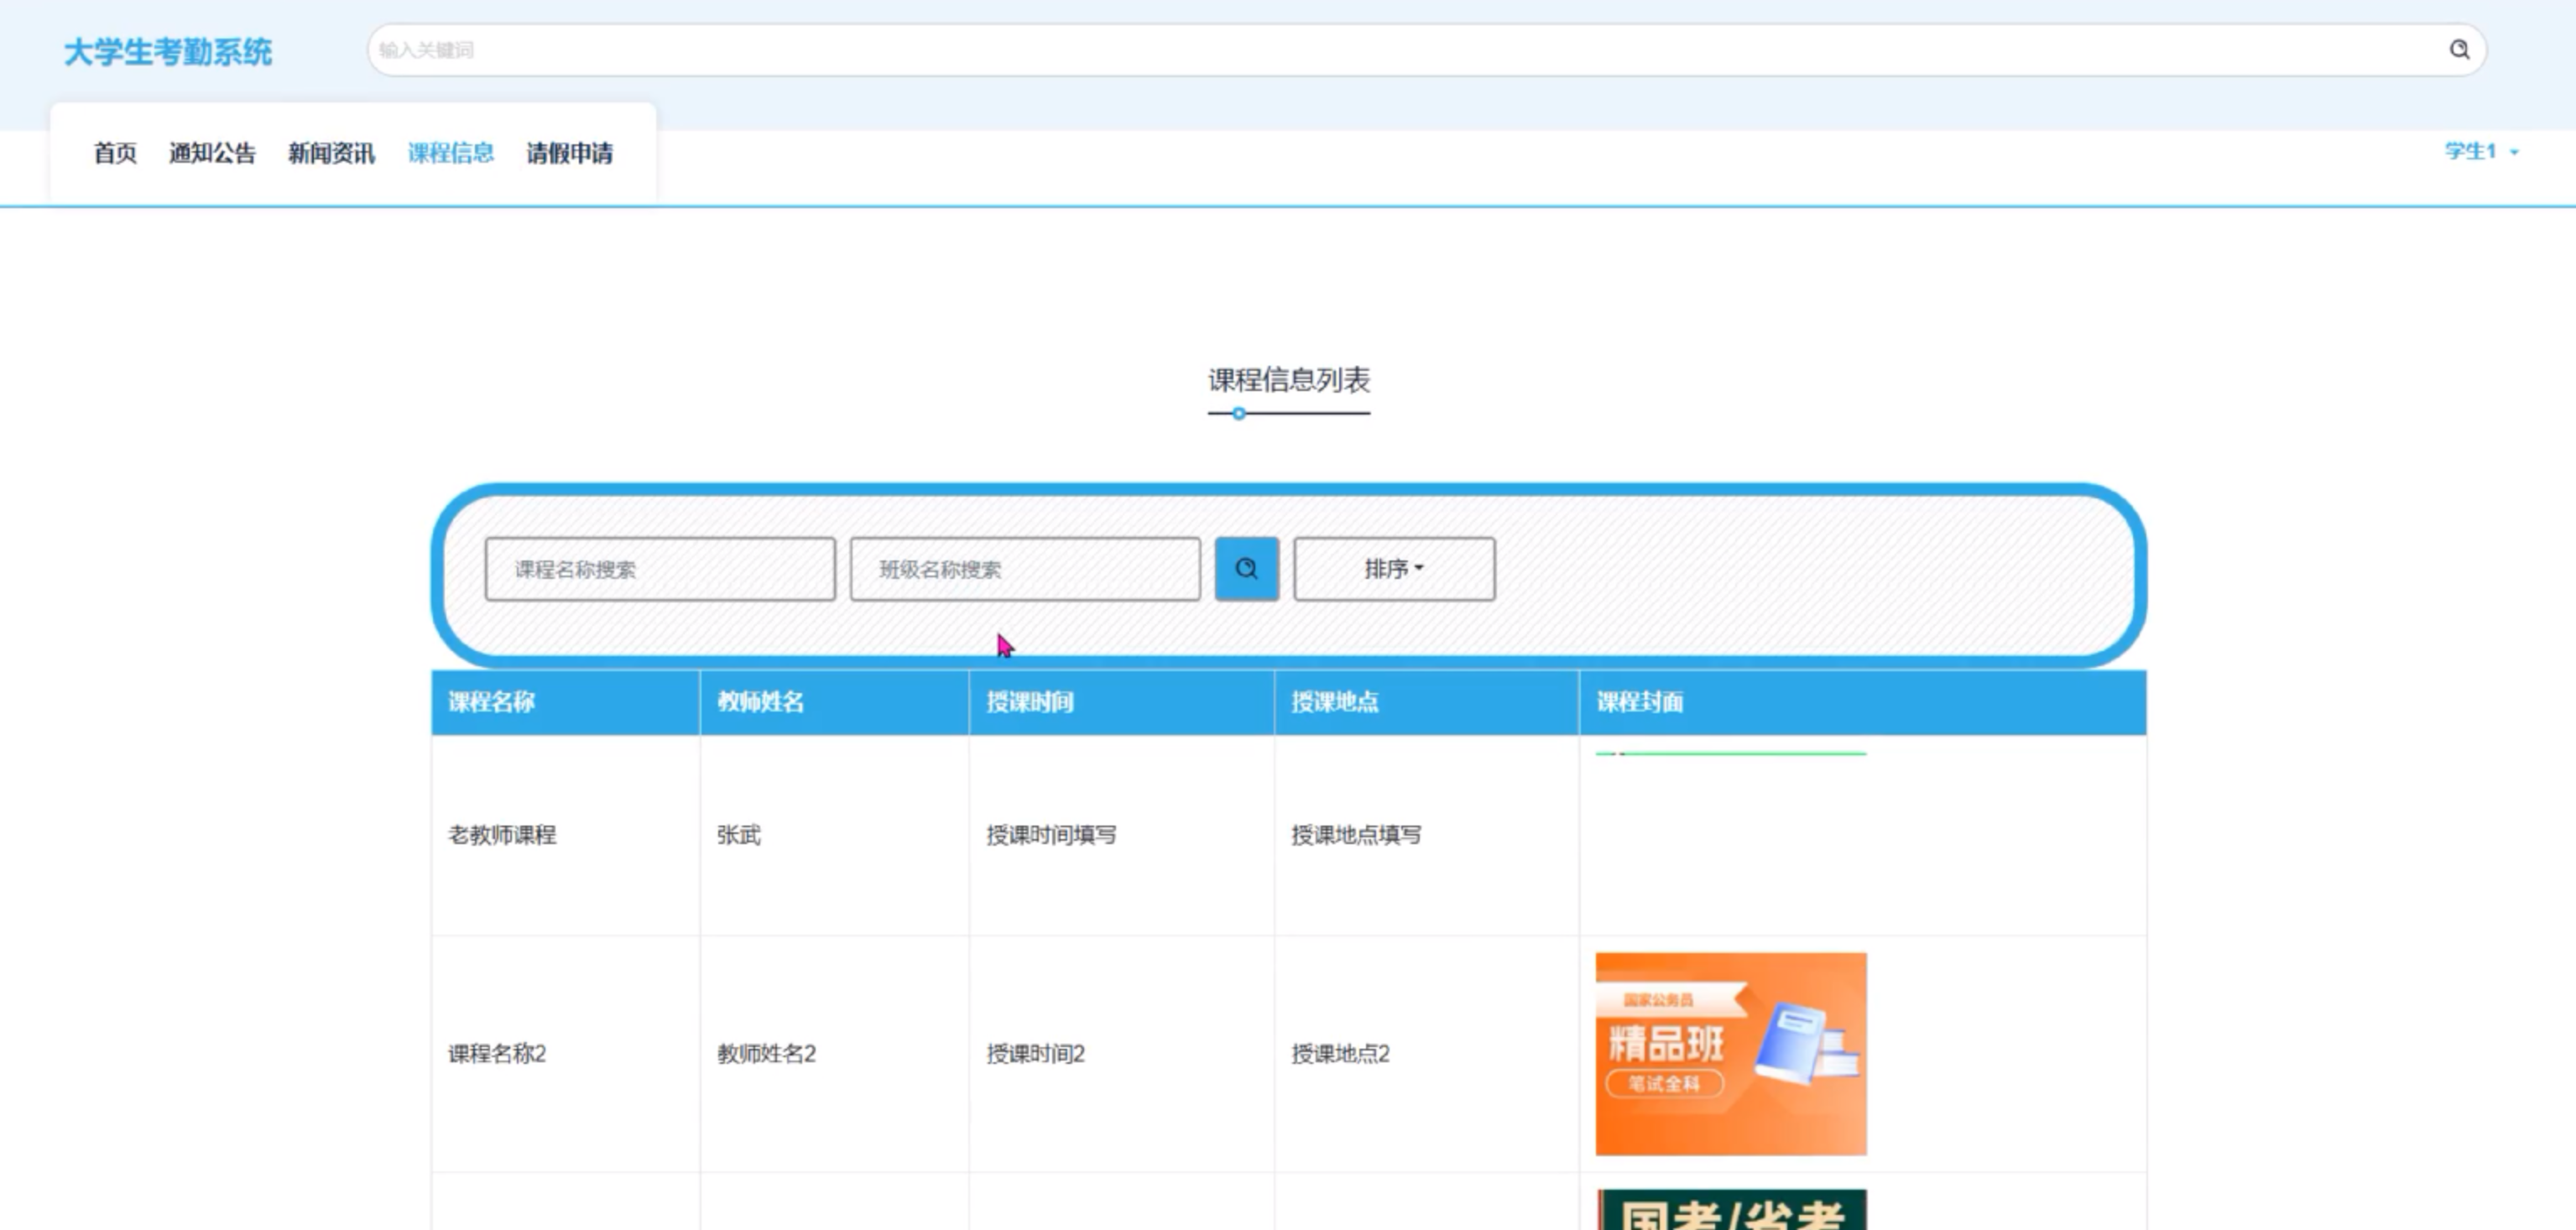The image size is (2576, 1230).
Task: Open the 排序 sort dropdown
Action: pyautogui.click(x=1394, y=569)
